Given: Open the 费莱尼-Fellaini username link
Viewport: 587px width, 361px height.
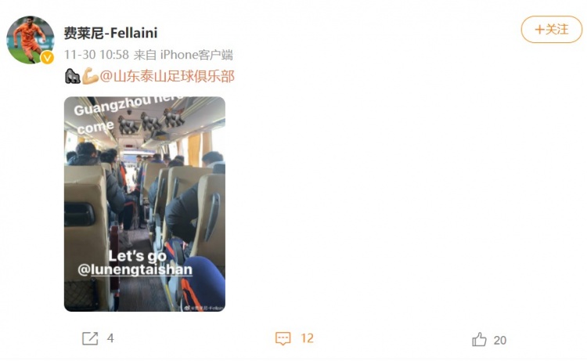Looking at the screenshot, I should [x=110, y=33].
